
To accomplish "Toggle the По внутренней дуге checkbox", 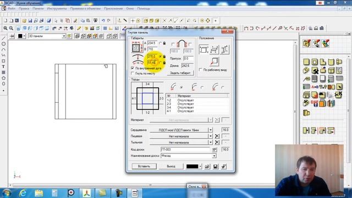I will [x=133, y=68].
